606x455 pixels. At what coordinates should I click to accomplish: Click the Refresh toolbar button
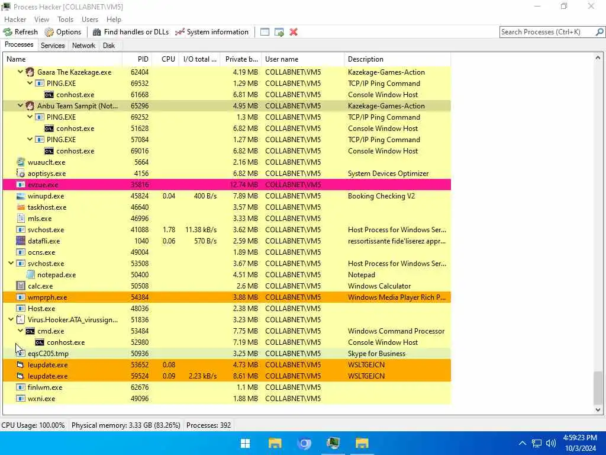pyautogui.click(x=21, y=32)
